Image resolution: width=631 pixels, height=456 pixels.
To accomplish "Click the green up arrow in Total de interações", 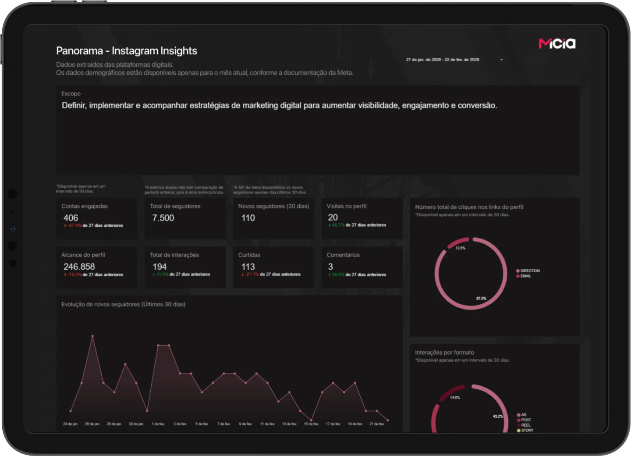I will 154,274.
